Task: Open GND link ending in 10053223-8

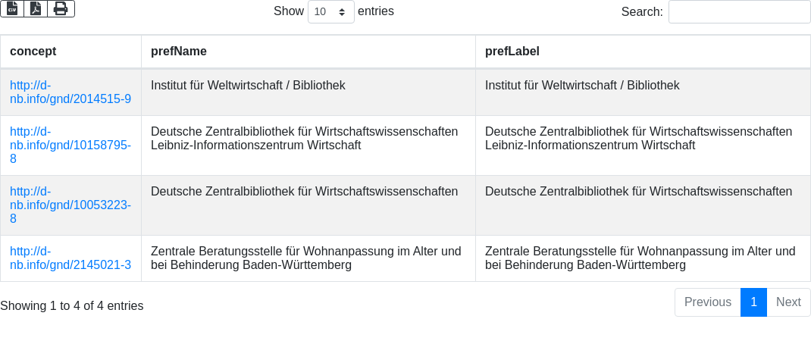Action: point(70,205)
